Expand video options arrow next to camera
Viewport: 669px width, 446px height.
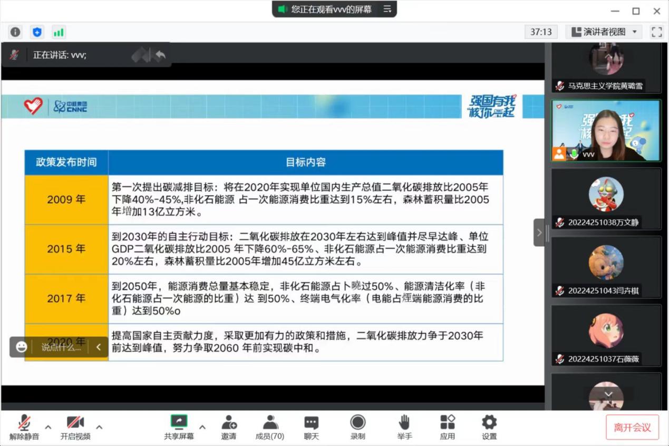pyautogui.click(x=99, y=427)
